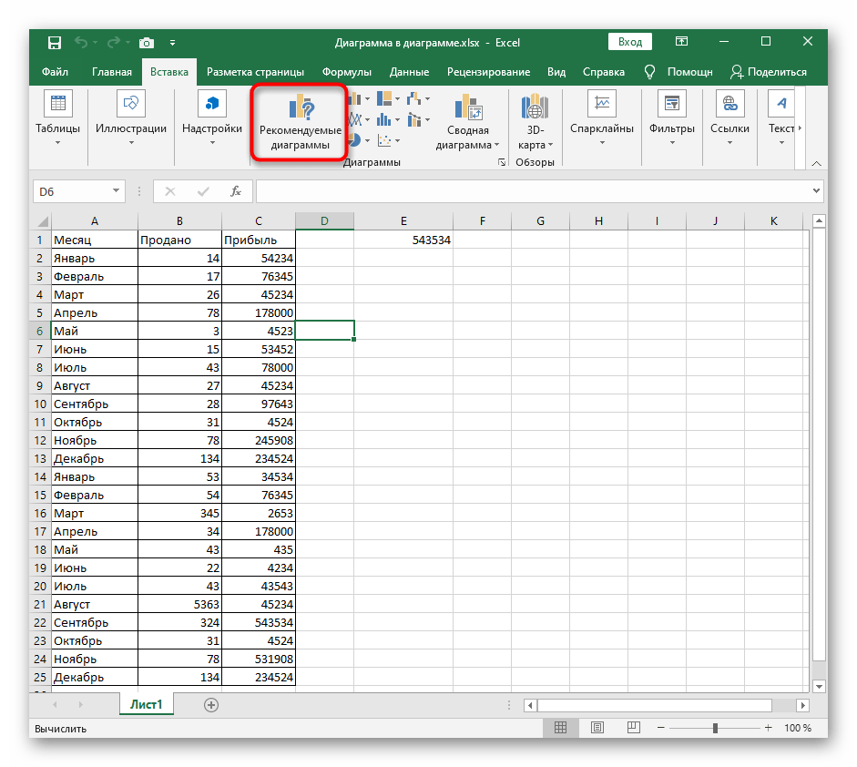Select the row 12 header
This screenshot has width=857, height=767.
[40, 440]
